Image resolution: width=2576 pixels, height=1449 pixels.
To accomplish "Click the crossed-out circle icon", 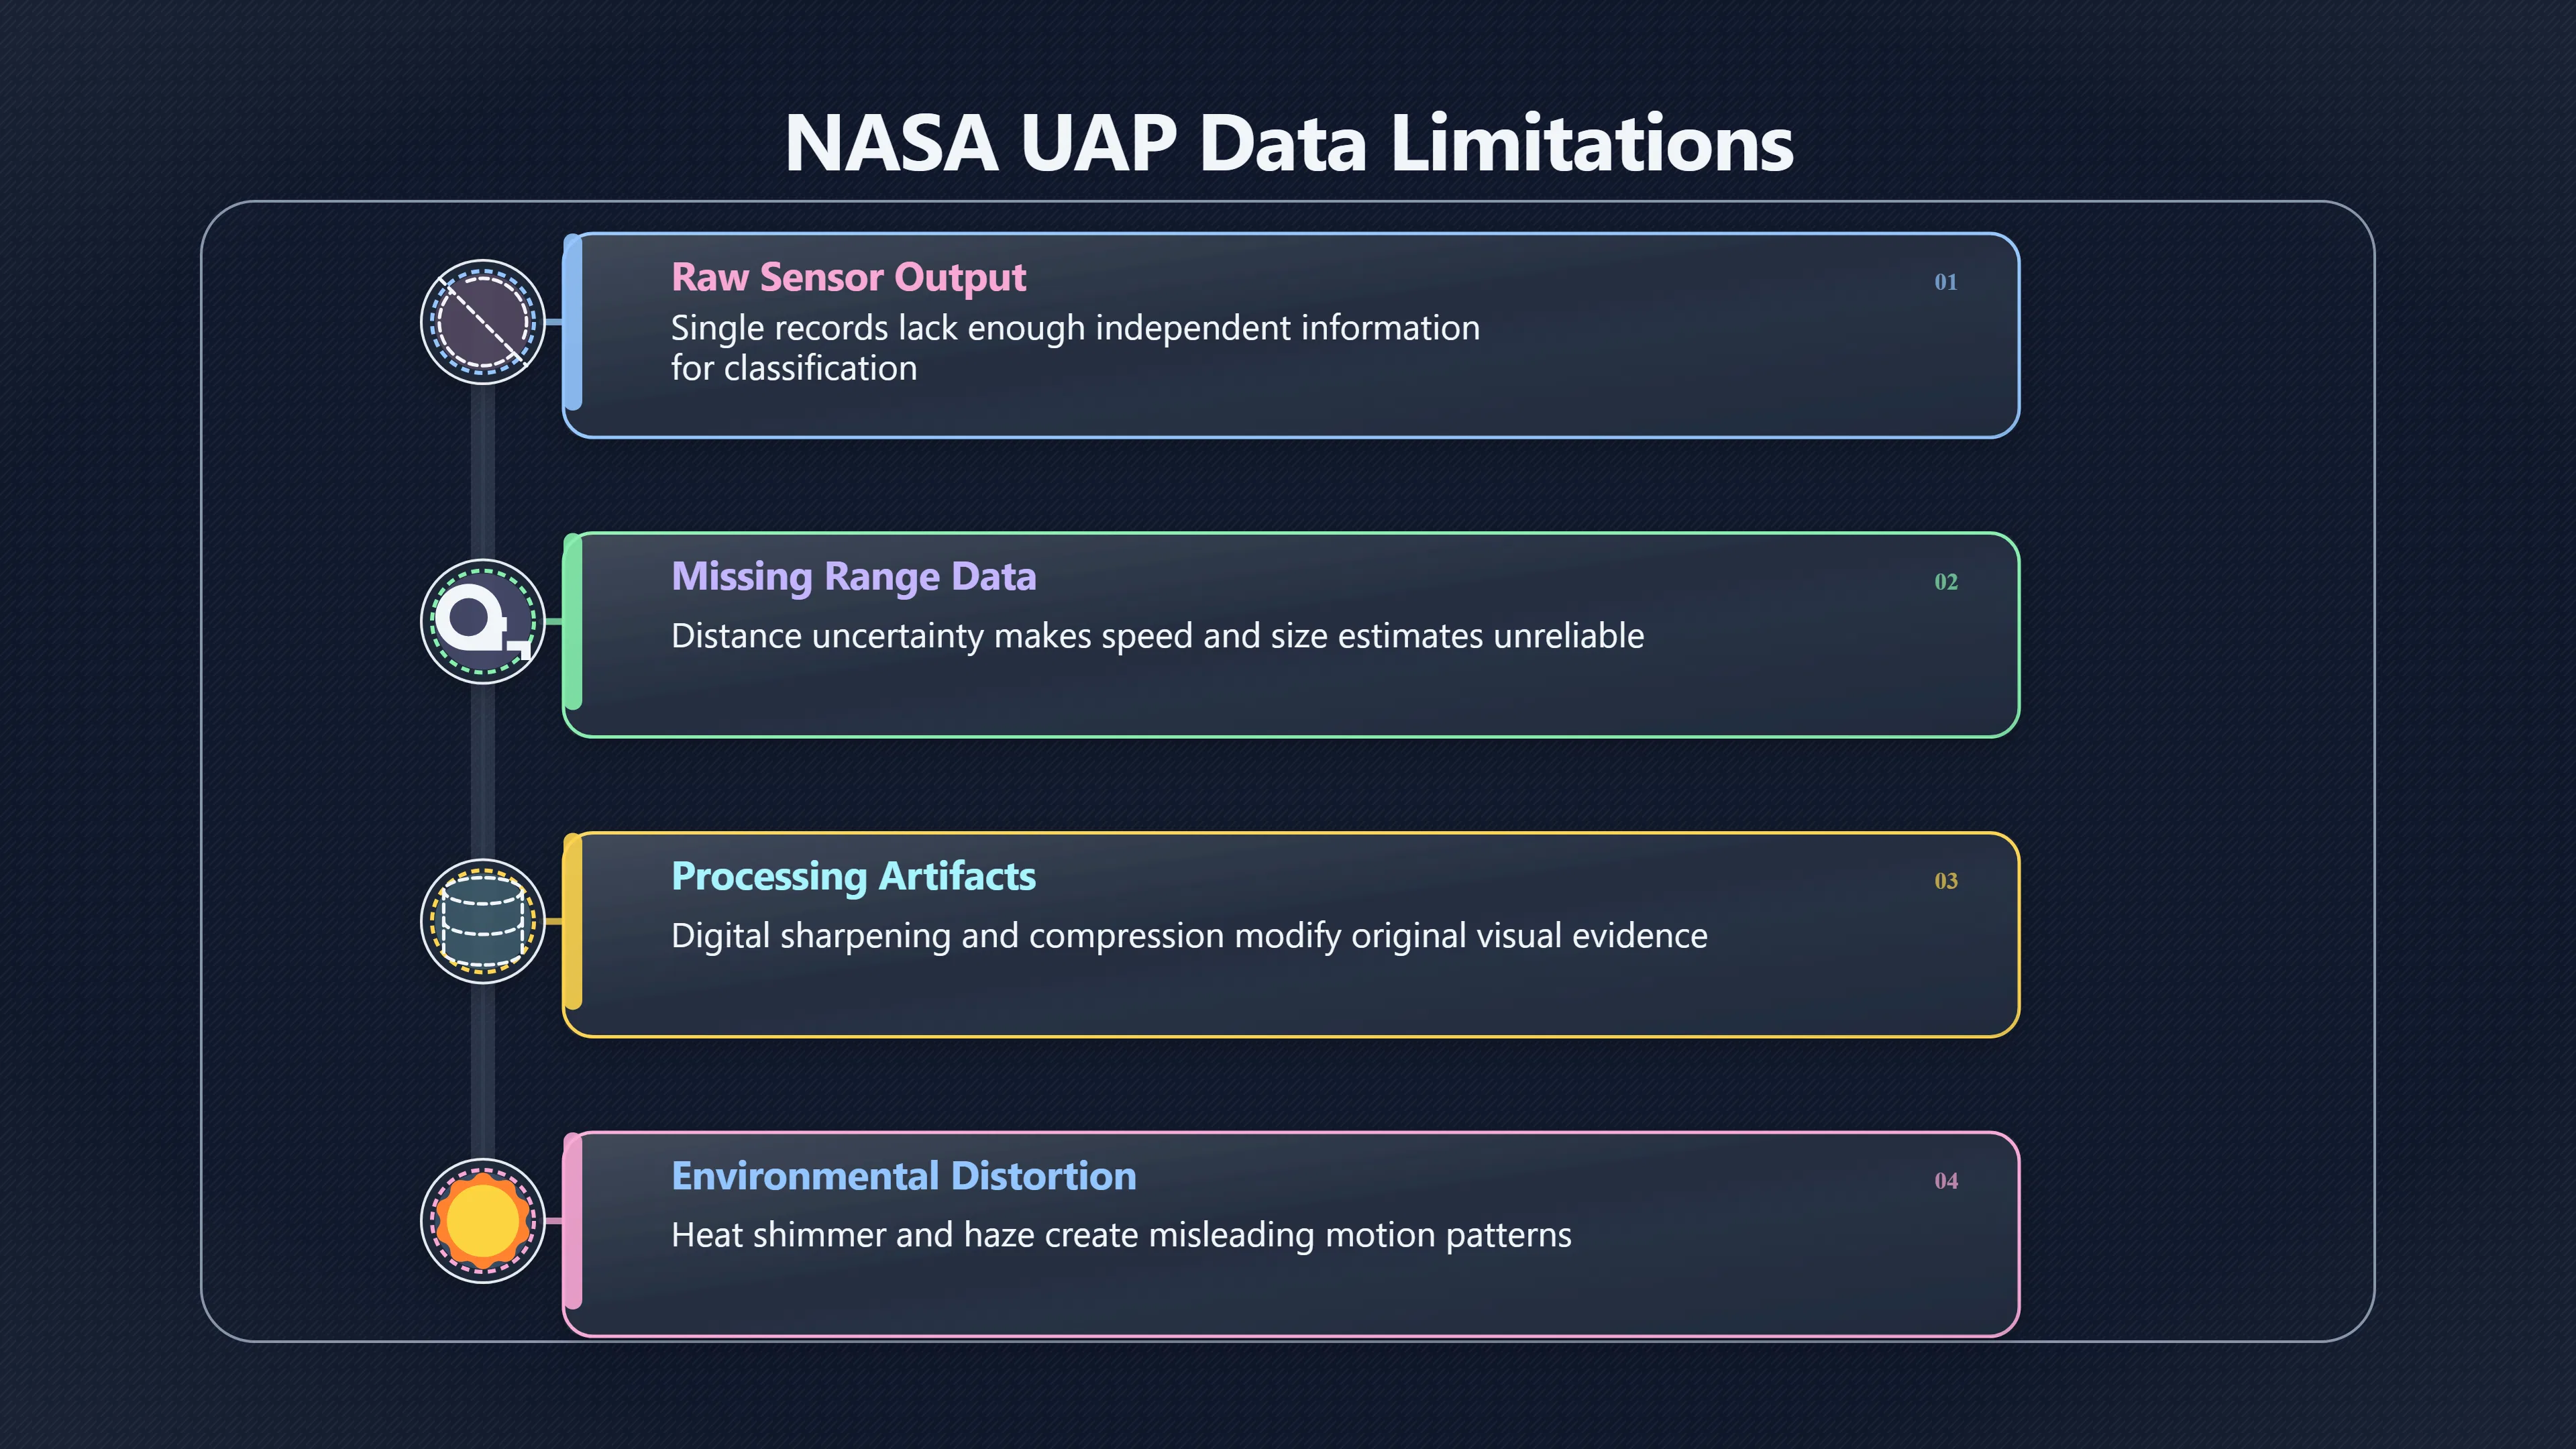I will 482,322.
